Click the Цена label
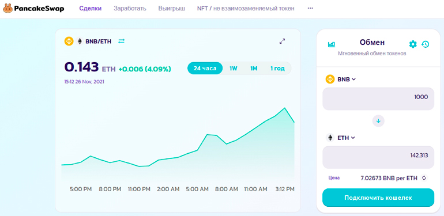Viewport: 444px width, 216px height. coord(334,178)
